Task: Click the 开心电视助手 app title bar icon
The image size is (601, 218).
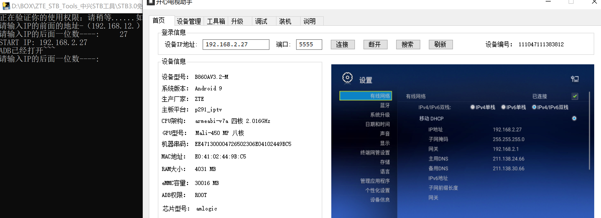Action: (x=151, y=2)
